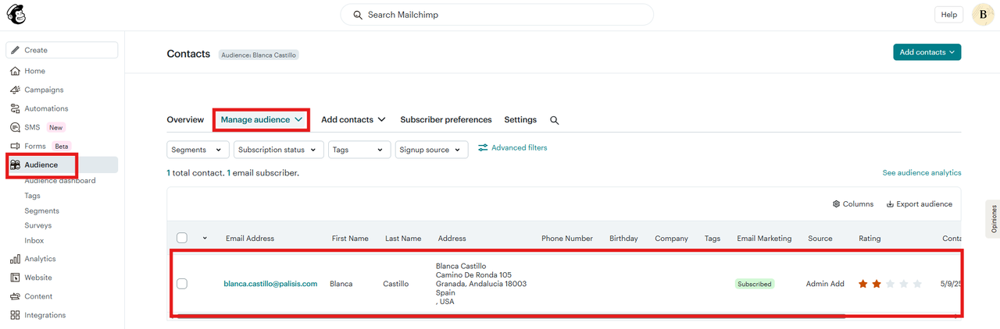The width and height of the screenshot is (1000, 329).
Task: Click the Campaigns megaphone icon
Action: tap(16, 90)
